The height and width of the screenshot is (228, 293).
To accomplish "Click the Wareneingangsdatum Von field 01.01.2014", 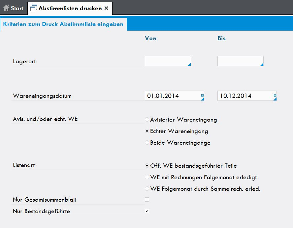I will 174,96.
